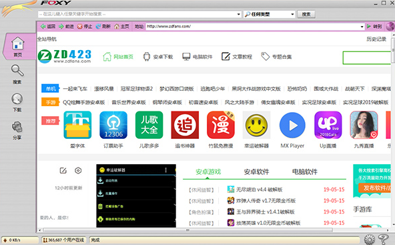
Task: Click the 全站导航 link
Action: pyautogui.click(x=47, y=39)
